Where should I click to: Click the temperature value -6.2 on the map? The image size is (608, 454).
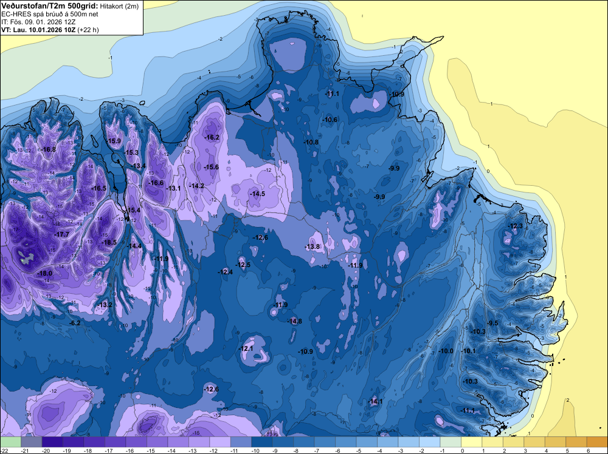[75, 323]
